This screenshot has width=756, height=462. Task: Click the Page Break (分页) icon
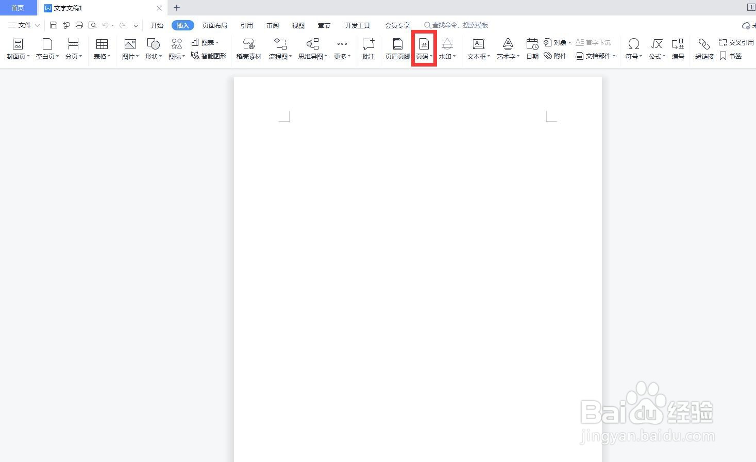73,44
